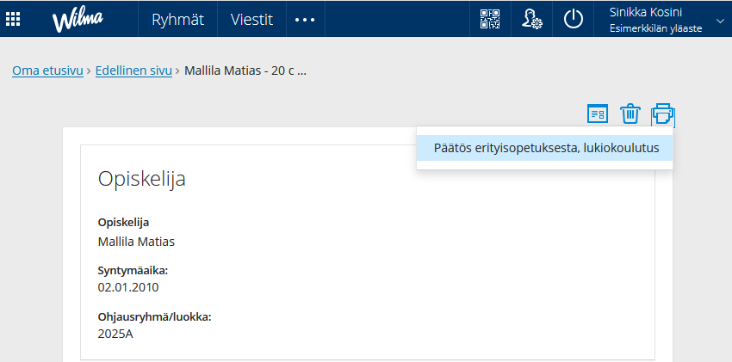Screen dimensions: 732x362
Task: Open the apps grid menu icon
Action: click(x=13, y=19)
